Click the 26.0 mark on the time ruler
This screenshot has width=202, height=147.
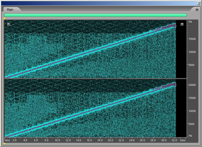coord(143,140)
